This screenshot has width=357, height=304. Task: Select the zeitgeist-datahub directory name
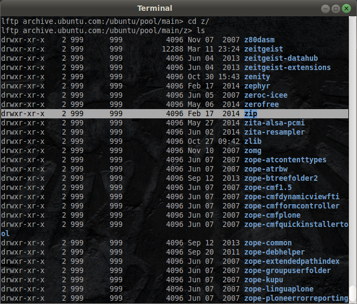pos(281,58)
